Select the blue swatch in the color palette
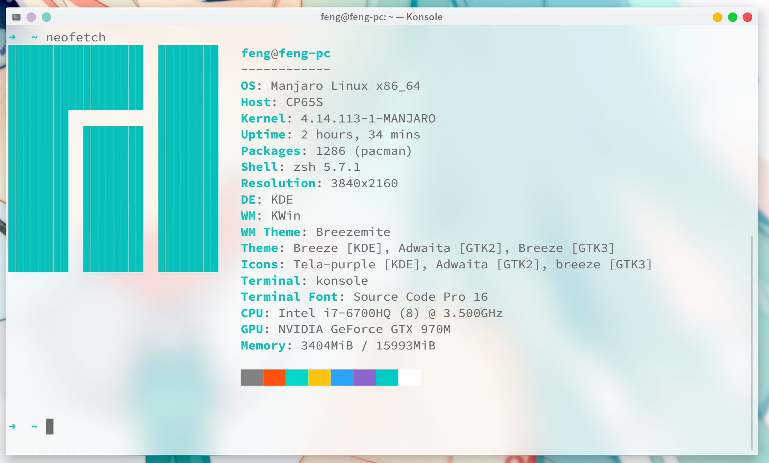 coord(342,377)
